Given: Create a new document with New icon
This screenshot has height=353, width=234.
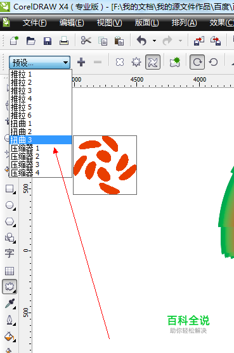Looking at the screenshot, I should coord(14,40).
